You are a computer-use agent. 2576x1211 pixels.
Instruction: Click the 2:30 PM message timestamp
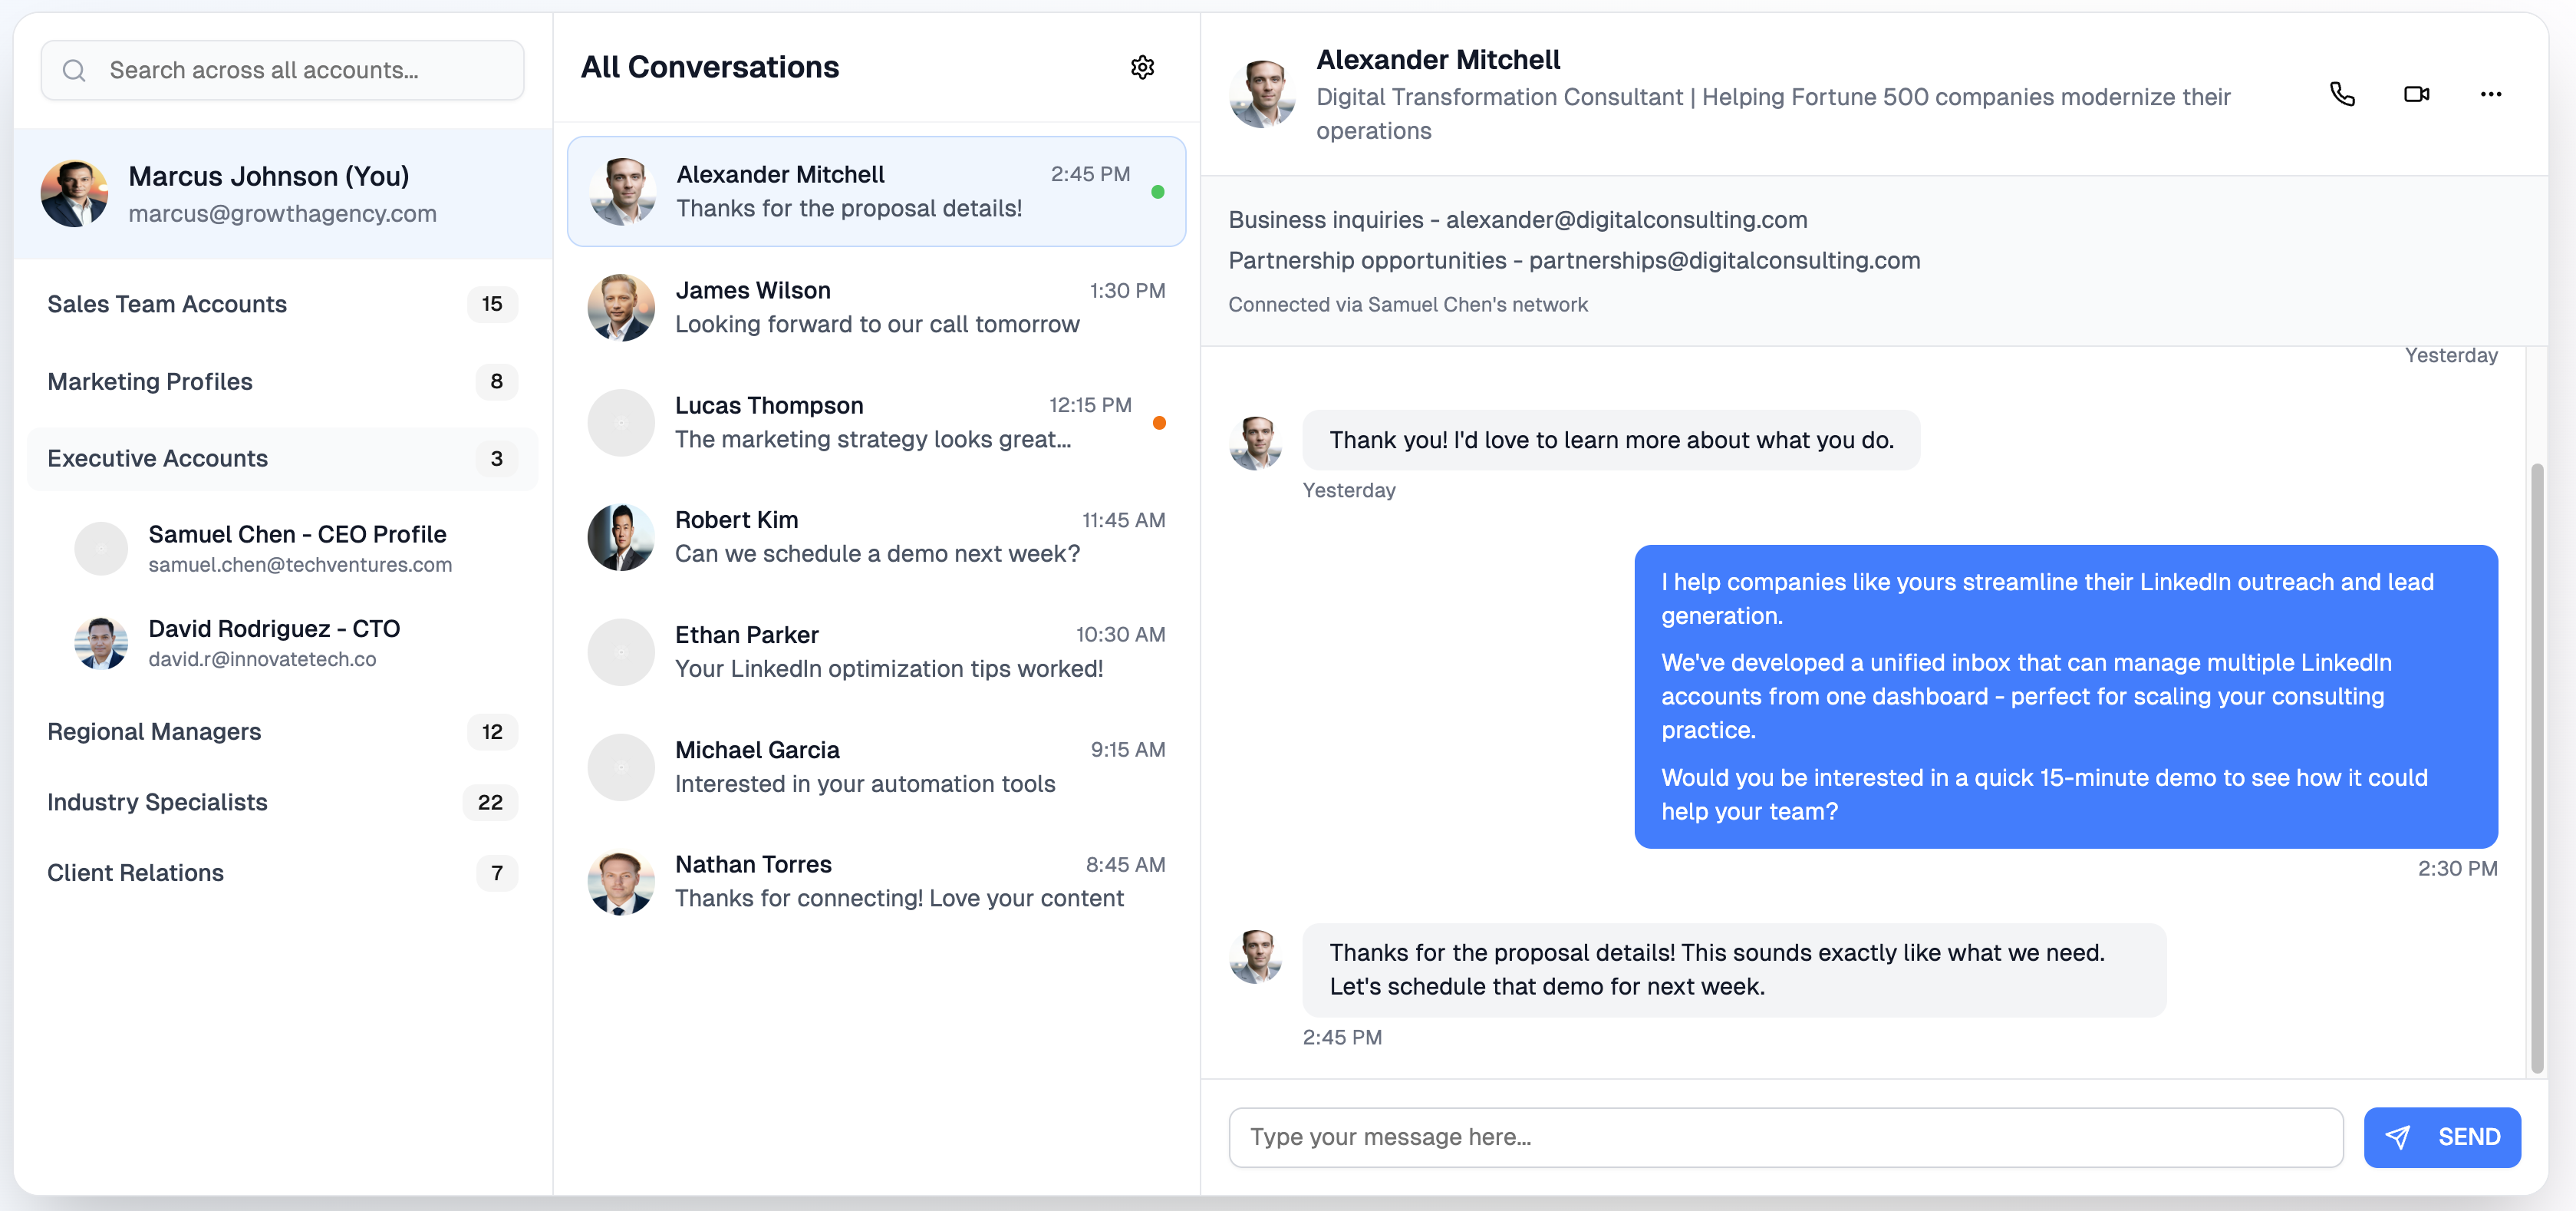click(2457, 868)
